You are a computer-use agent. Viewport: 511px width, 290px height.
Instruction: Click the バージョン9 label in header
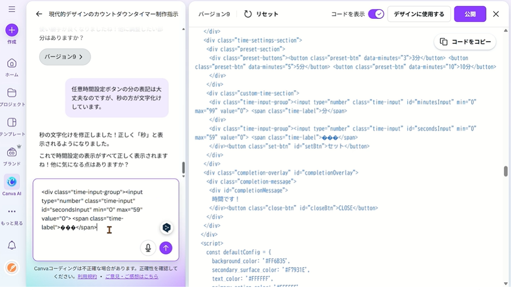point(214,14)
